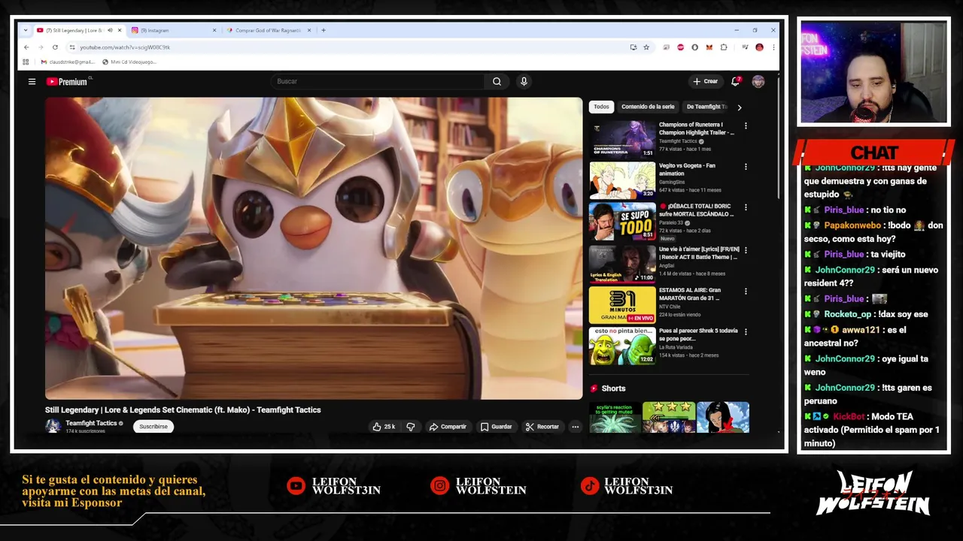
Task: Bookmark this page with the star icon
Action: coord(646,47)
